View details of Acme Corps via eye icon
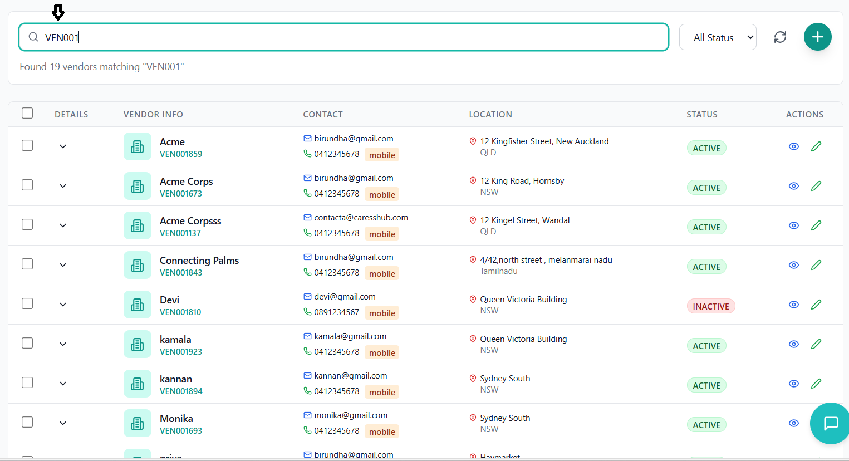This screenshot has height=461, width=849. pos(793,185)
